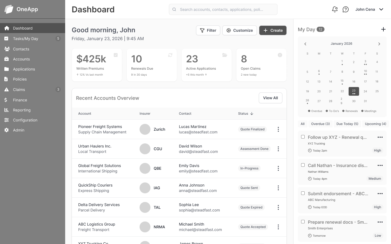The image size is (391, 244).
Task: Click the Quote Expired status badge
Action: (x=251, y=207)
